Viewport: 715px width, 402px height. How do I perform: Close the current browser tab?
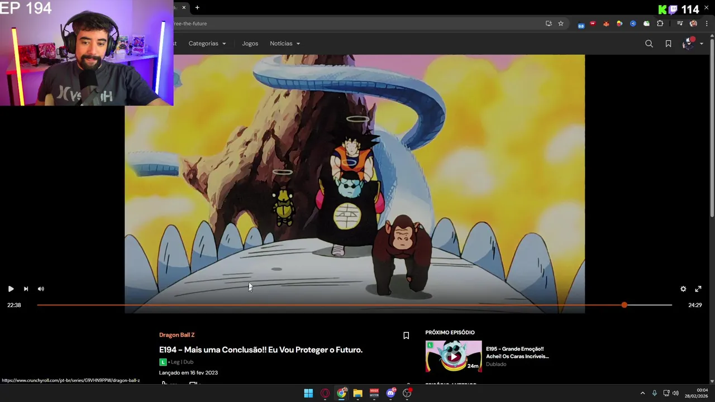coord(183,7)
